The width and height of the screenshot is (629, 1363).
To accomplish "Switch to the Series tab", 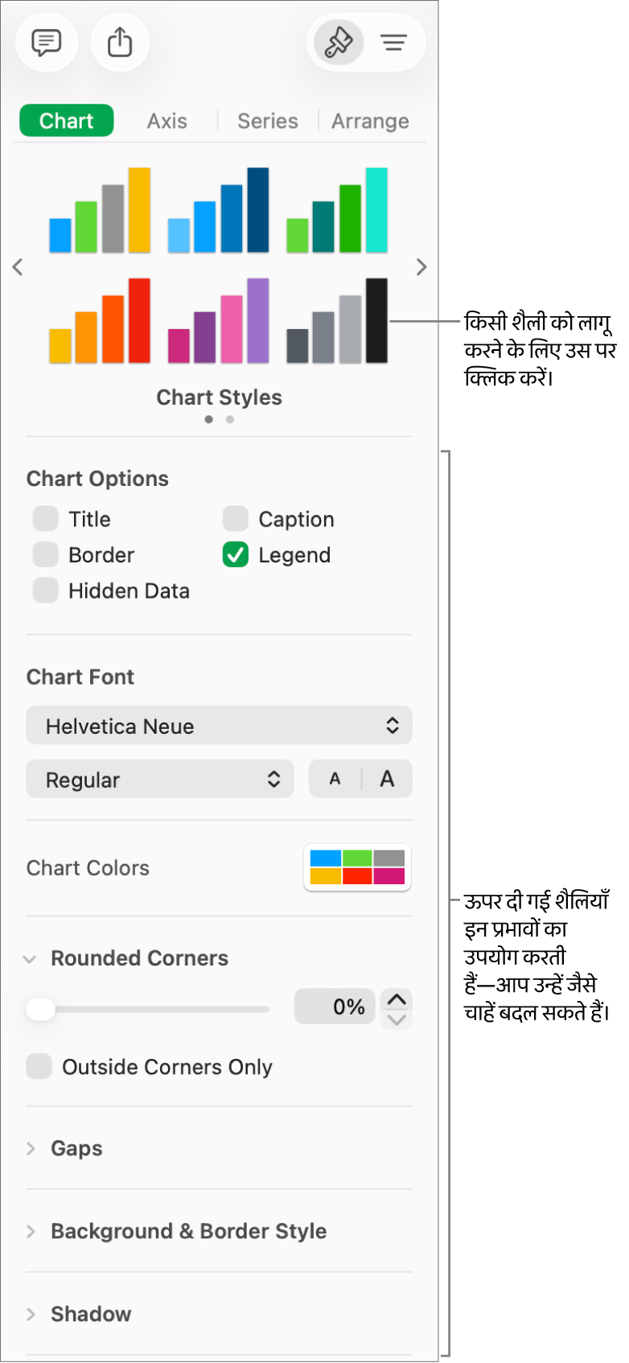I will tap(267, 121).
